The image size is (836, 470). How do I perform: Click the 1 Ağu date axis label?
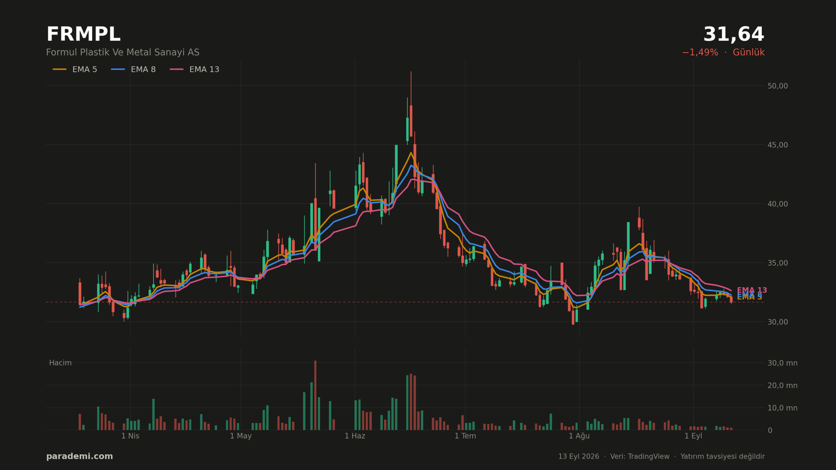[579, 436]
